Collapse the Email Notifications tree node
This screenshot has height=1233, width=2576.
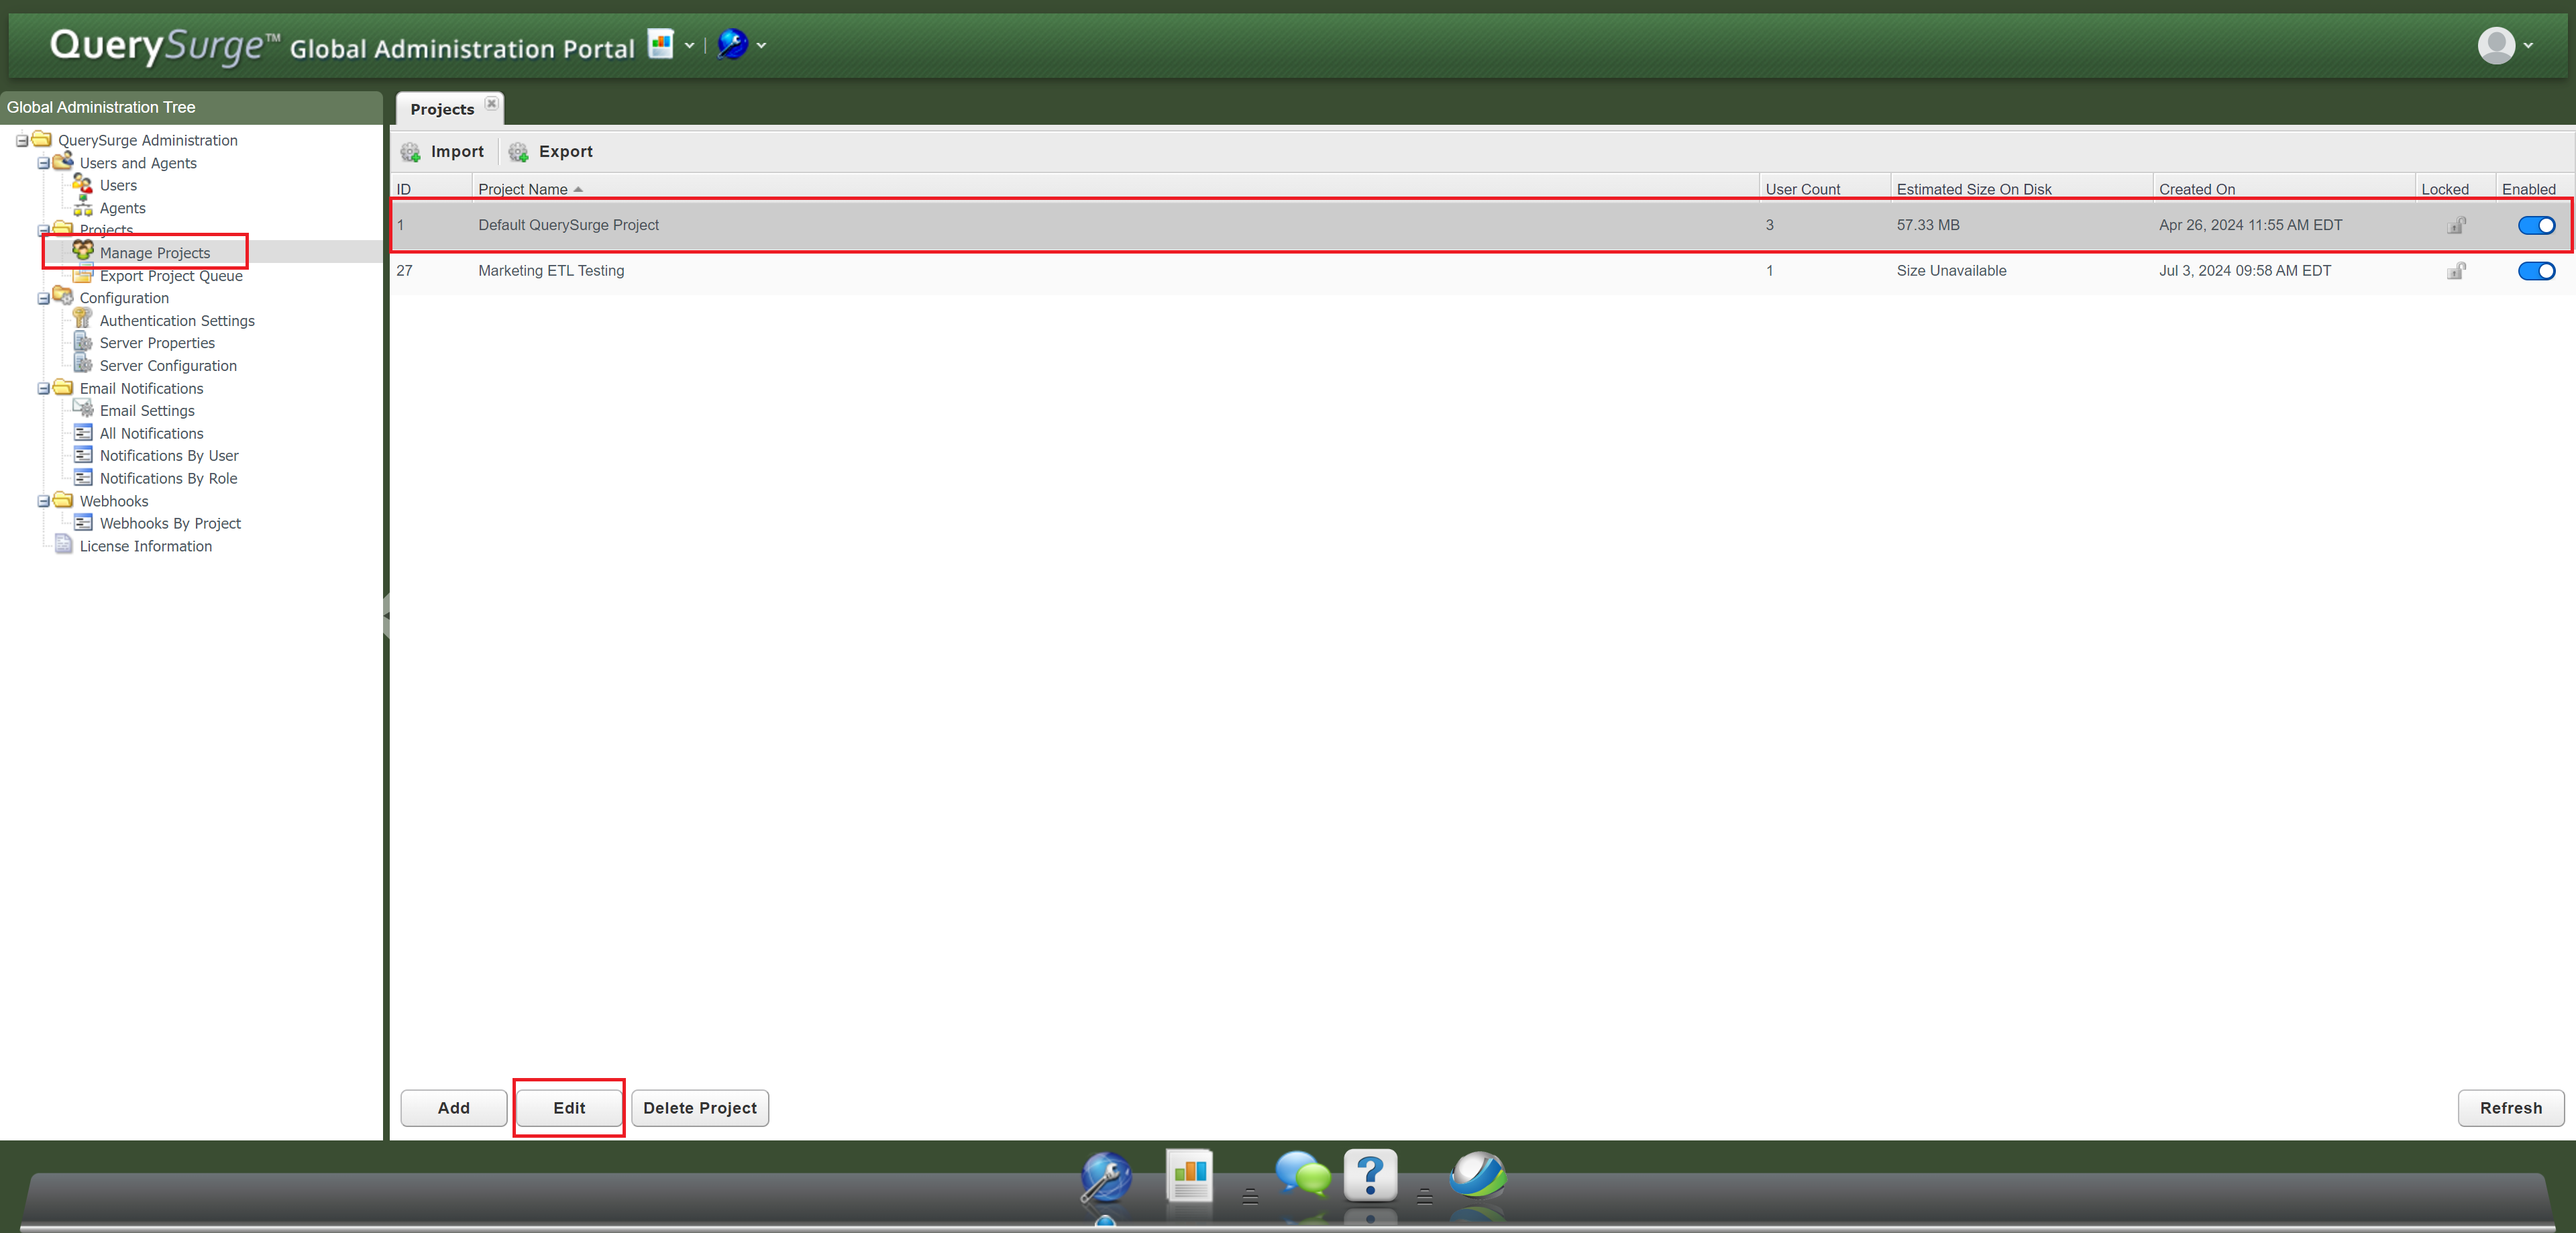coord(44,388)
